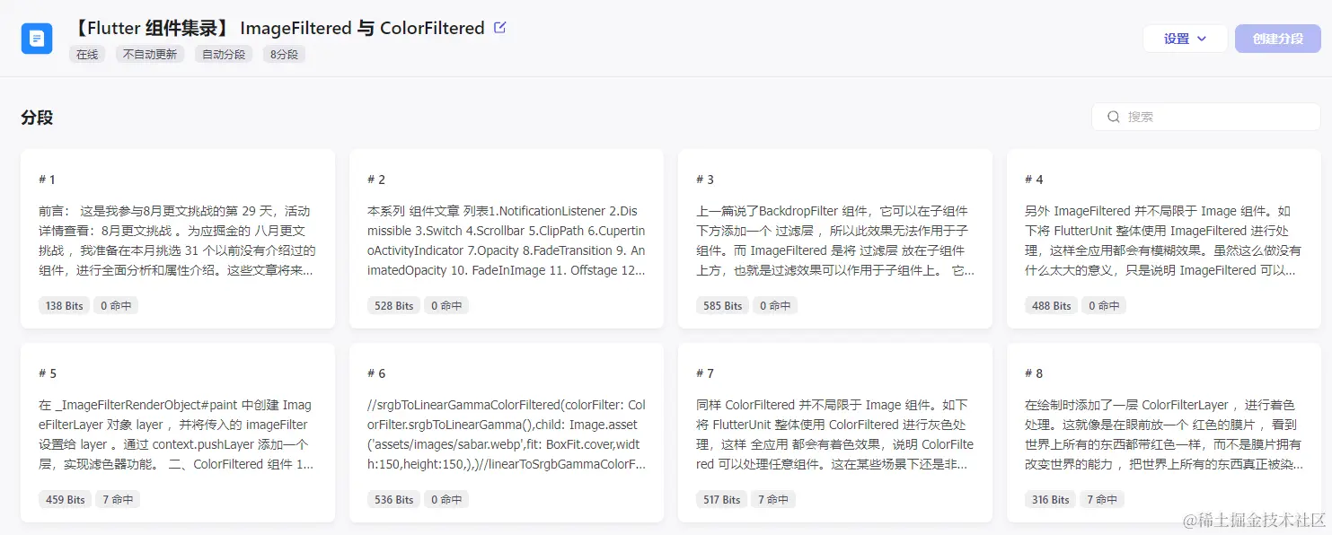Open segment card # 6
The image size is (1332, 535).
[x=507, y=433]
